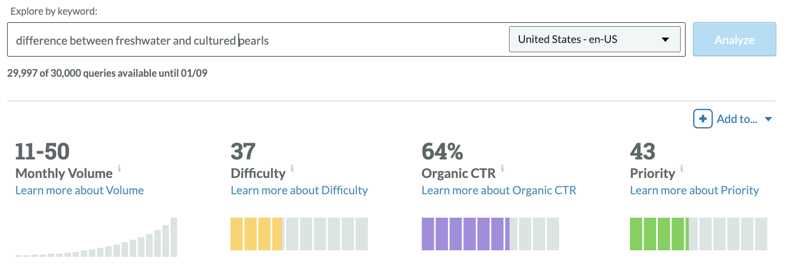The image size is (788, 271).
Task: Open Learn more about Difficulty link
Action: (x=299, y=190)
